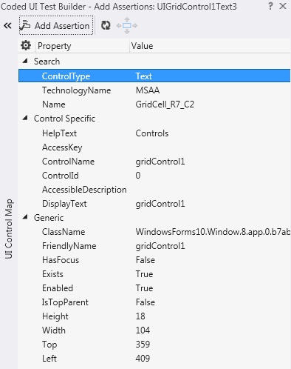The width and height of the screenshot is (291, 369).
Task: Click the Top value 359
Action: [143, 345]
